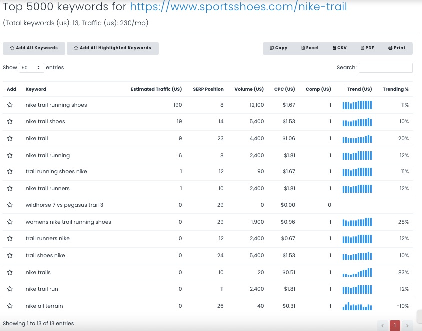Click keyword text 'nike trail runners'
This screenshot has height=331, width=422.
pyautogui.click(x=47, y=188)
